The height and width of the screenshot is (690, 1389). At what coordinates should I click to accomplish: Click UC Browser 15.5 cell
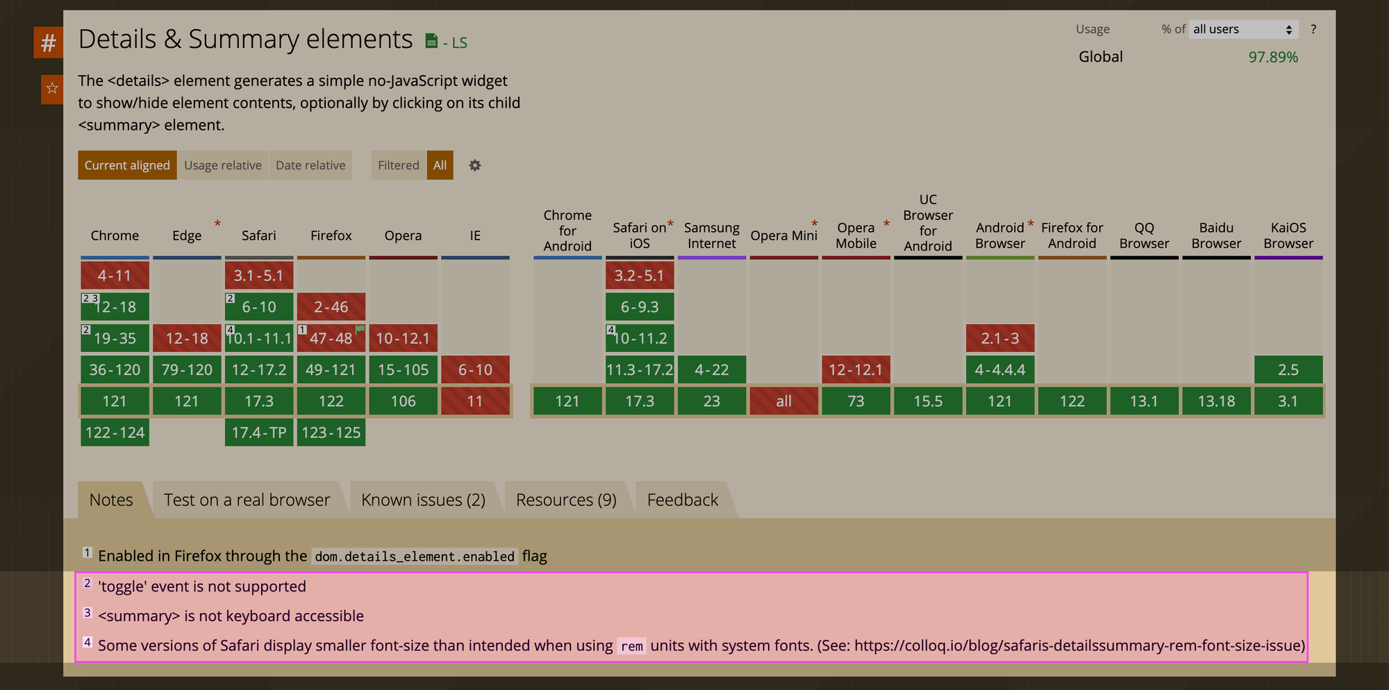point(929,401)
